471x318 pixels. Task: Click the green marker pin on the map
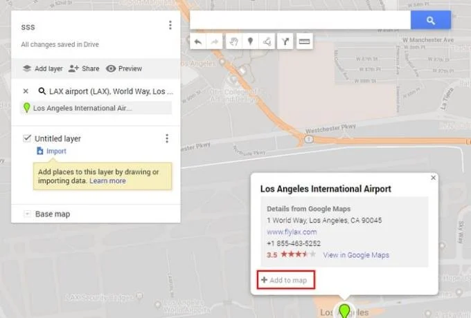344,311
